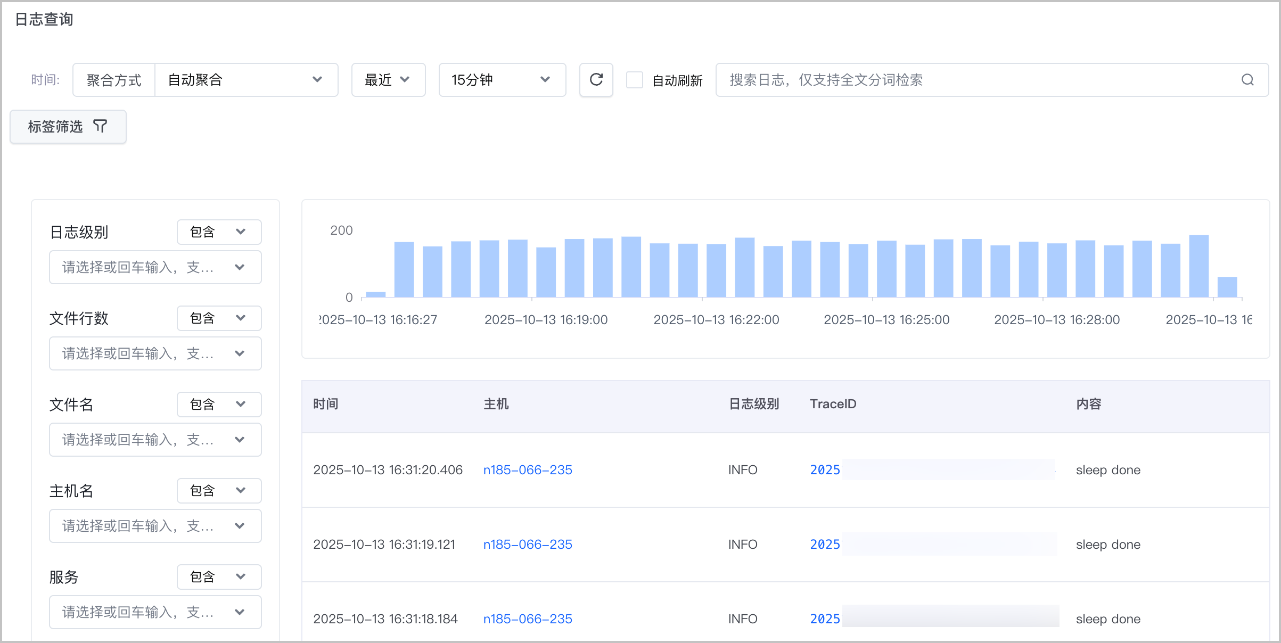Click the 日志级别 table column header

[753, 404]
